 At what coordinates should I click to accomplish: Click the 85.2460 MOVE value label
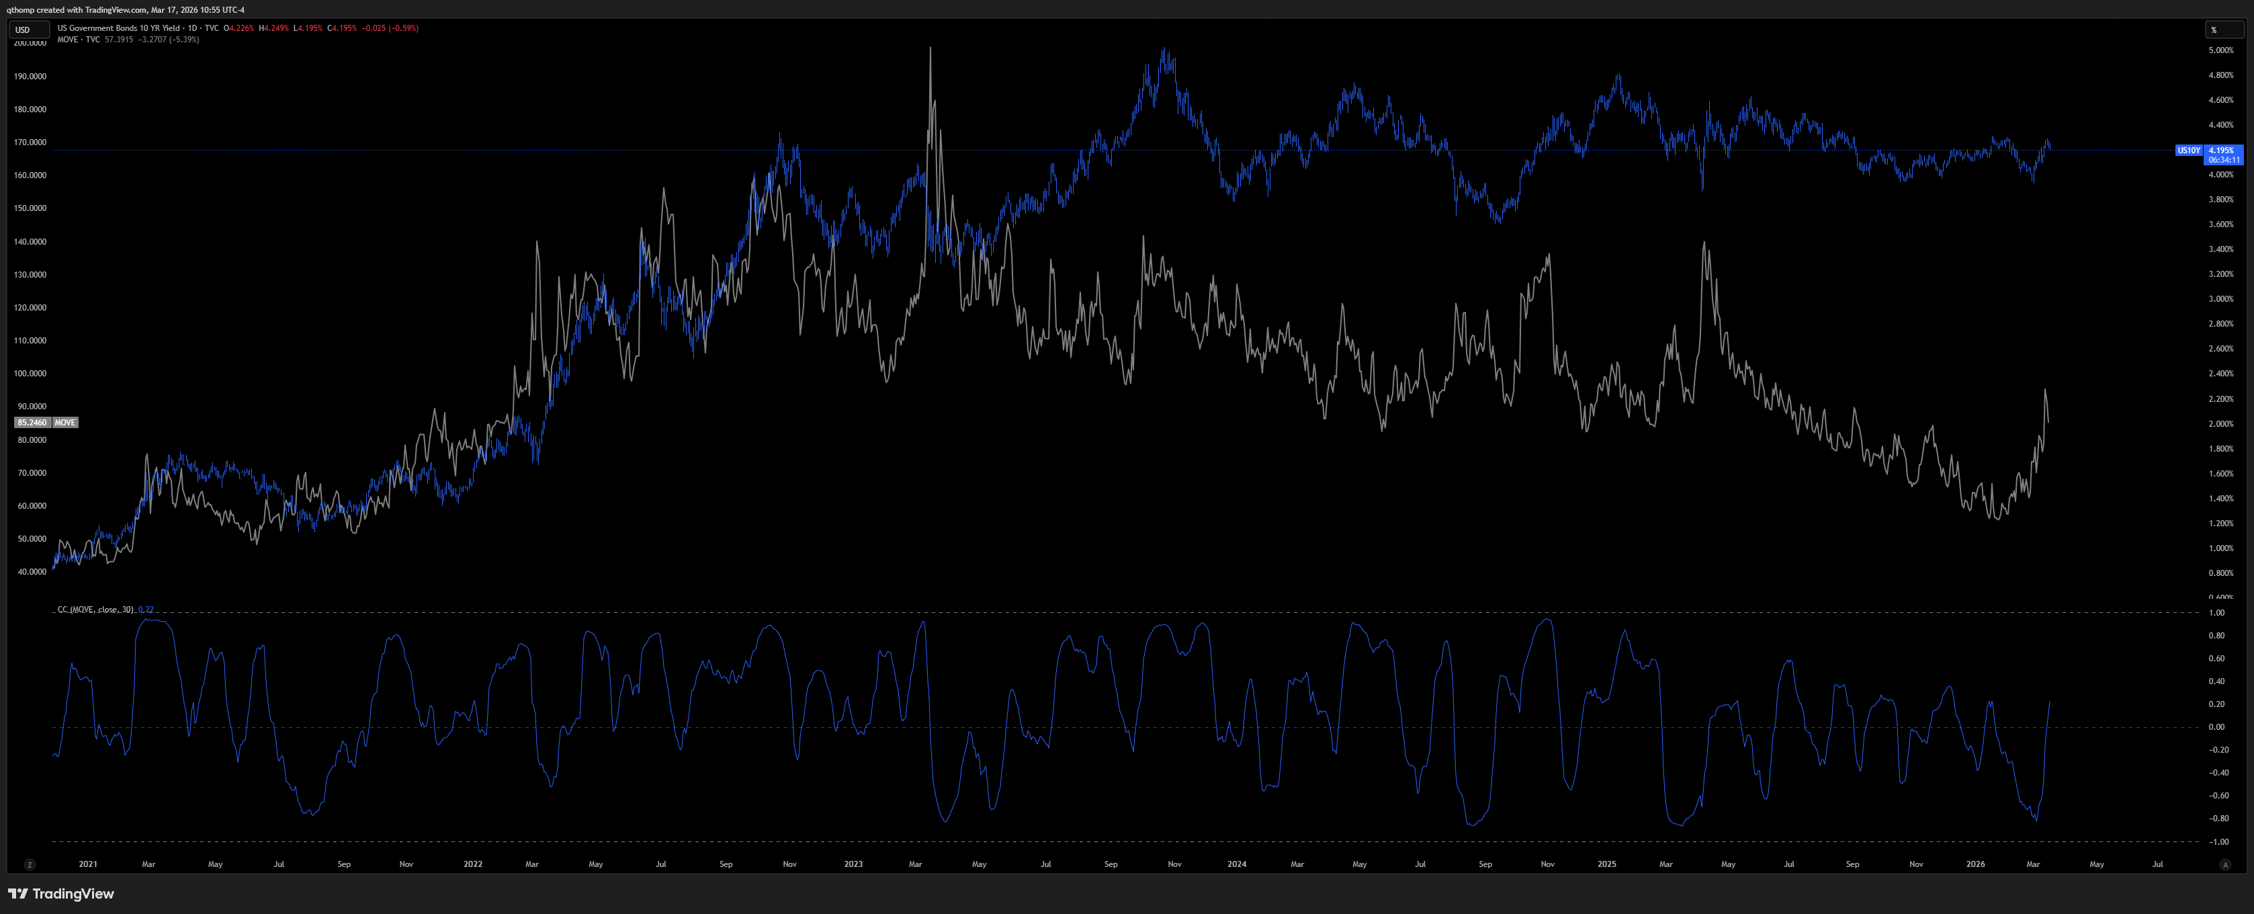click(32, 422)
